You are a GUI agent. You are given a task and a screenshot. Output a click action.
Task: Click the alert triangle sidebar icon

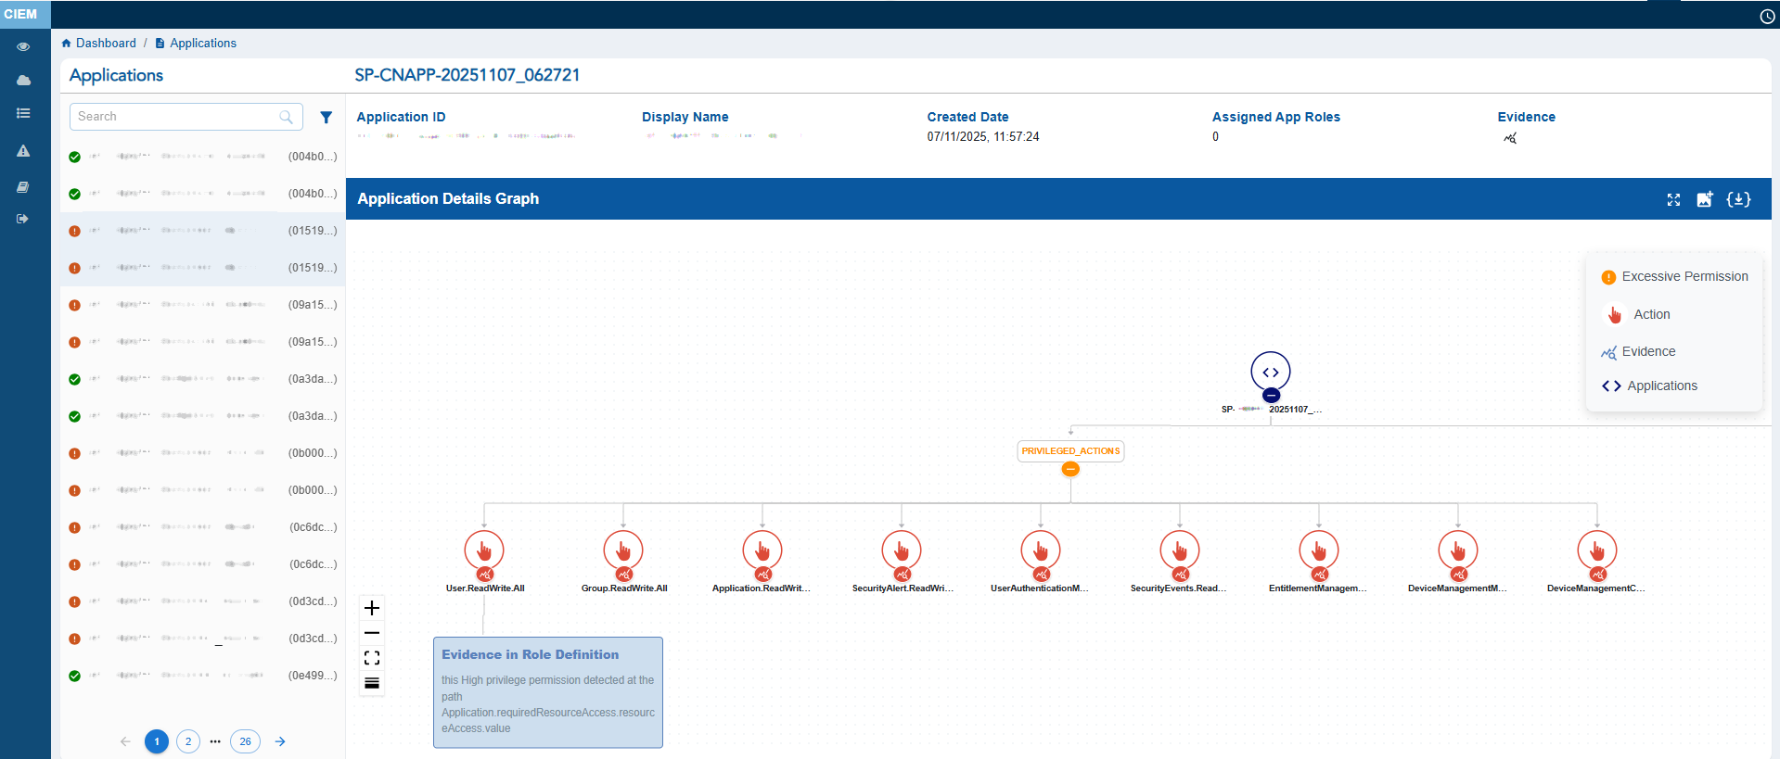[23, 151]
